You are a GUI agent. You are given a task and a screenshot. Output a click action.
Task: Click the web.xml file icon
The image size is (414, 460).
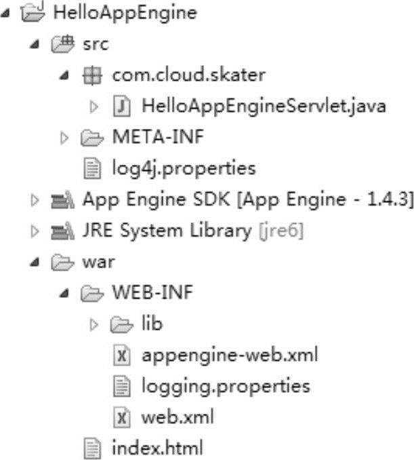click(121, 416)
